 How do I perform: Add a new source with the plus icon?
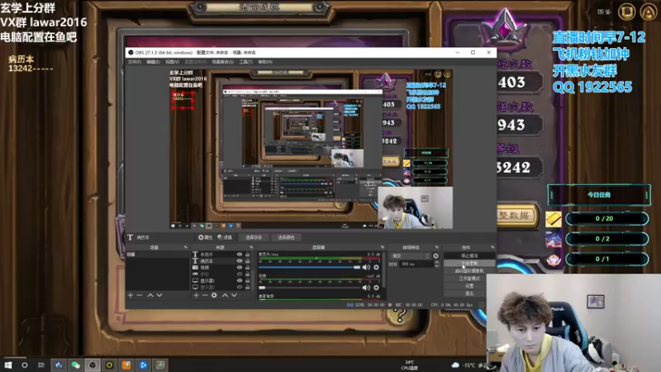pos(196,295)
